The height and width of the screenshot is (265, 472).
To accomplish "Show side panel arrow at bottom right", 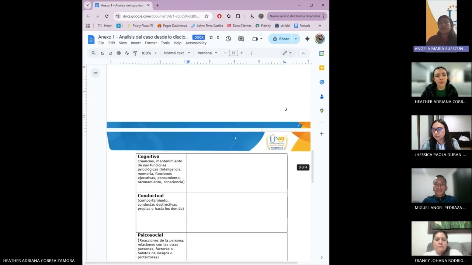I will 322,258.
